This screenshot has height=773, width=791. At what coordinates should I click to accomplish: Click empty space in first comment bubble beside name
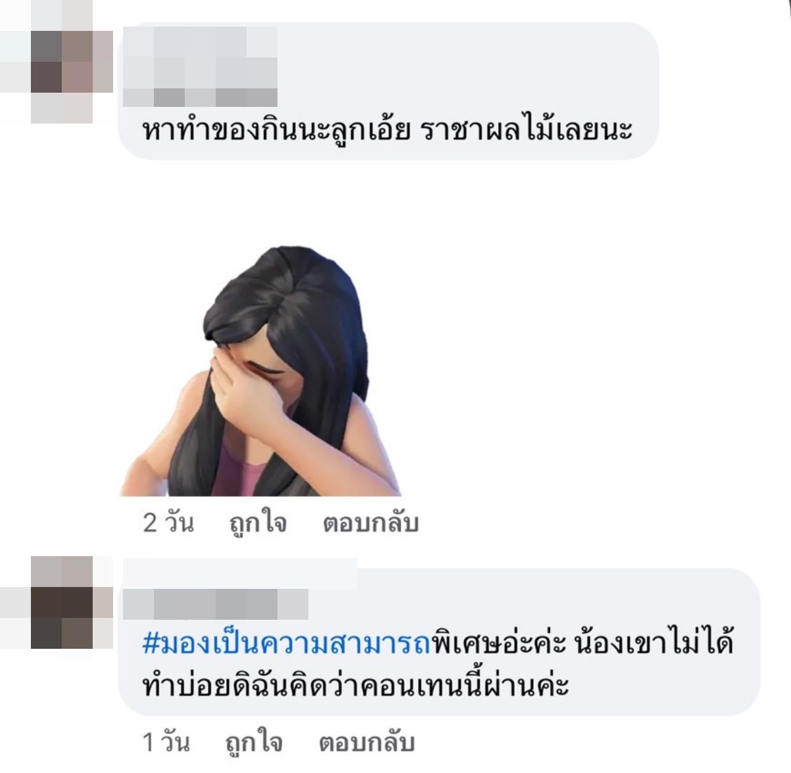click(463, 67)
